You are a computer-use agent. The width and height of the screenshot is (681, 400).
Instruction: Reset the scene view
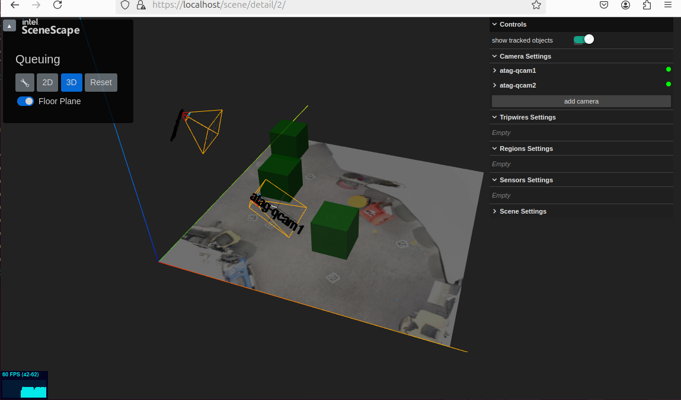[x=100, y=82]
